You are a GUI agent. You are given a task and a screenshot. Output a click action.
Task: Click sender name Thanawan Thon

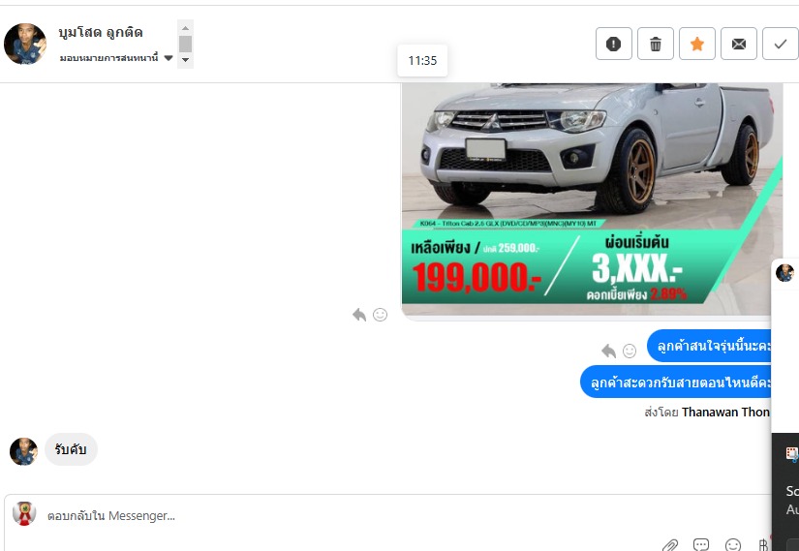pos(725,412)
